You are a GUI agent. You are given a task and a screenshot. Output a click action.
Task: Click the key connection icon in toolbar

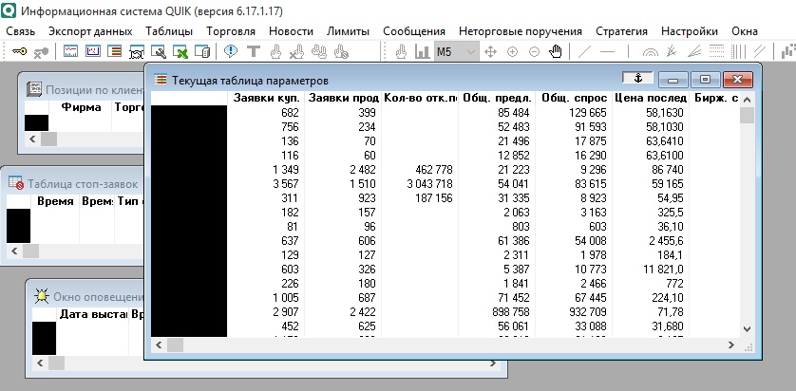click(x=20, y=51)
